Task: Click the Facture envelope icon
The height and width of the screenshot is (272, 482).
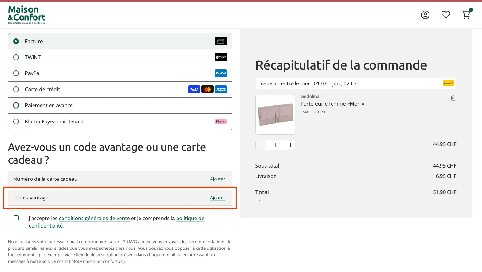Action: coord(221,41)
